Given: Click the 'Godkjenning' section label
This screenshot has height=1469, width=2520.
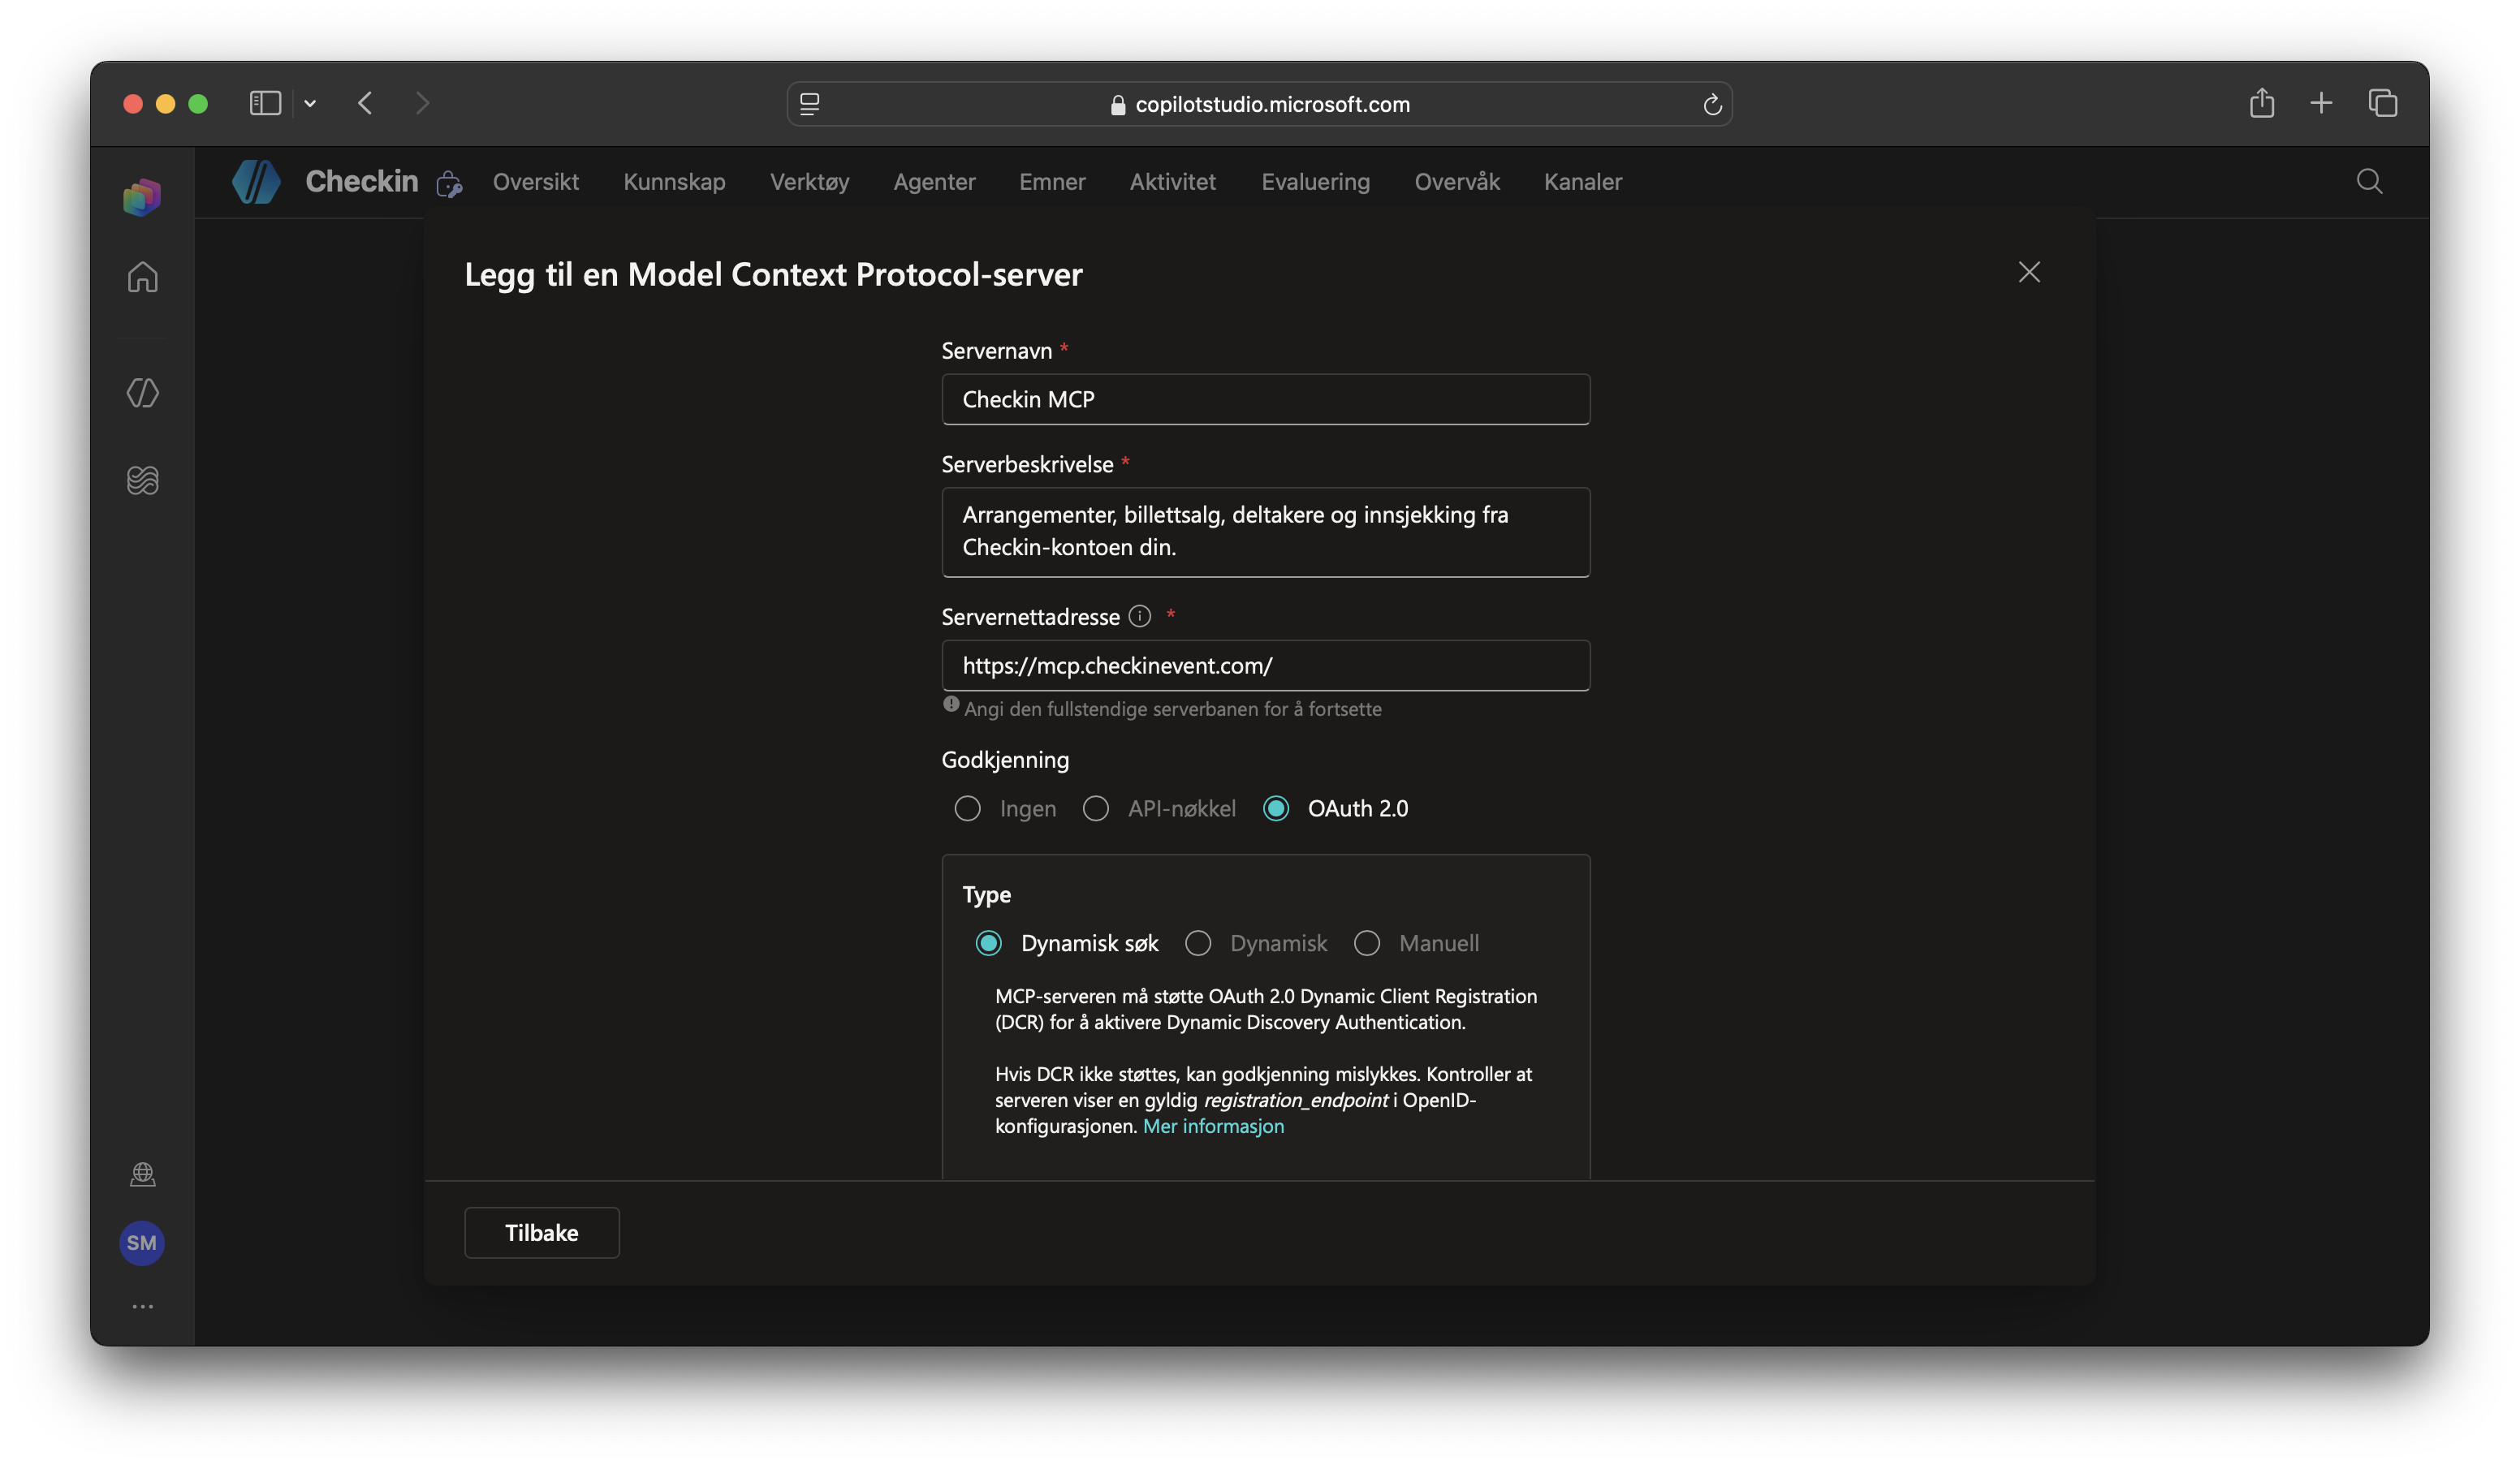Looking at the screenshot, I should 1005,760.
